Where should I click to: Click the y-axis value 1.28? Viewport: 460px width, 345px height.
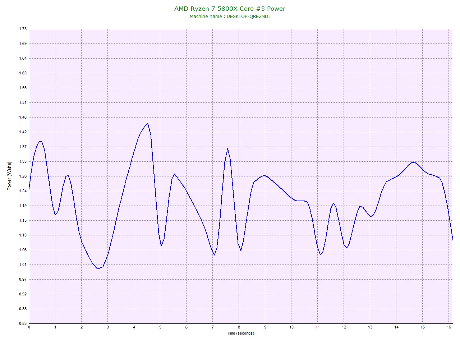click(23, 176)
